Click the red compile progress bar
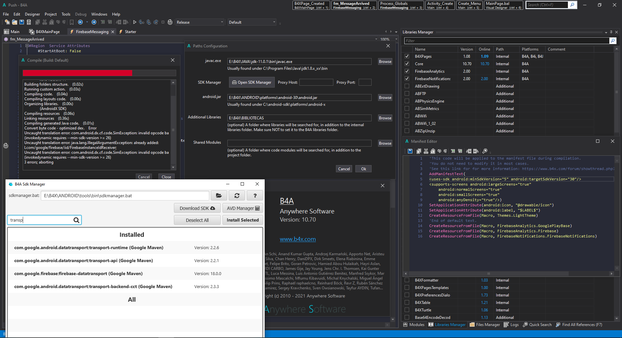The width and height of the screenshot is (622, 338). (78, 73)
